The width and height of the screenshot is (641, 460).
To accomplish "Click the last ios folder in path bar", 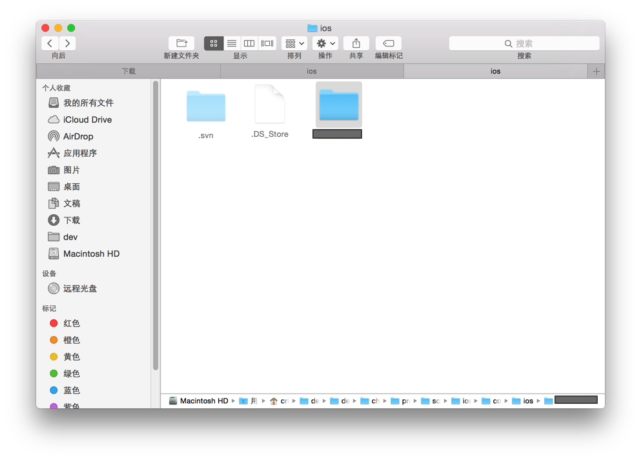I will [x=523, y=401].
